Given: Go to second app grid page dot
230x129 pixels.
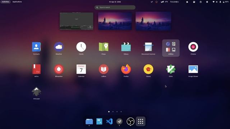Looking at the screenshot, I should coord(113,111).
